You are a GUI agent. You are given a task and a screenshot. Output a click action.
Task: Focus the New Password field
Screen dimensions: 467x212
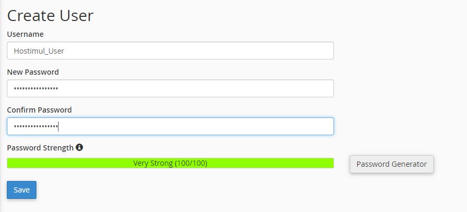click(x=170, y=88)
